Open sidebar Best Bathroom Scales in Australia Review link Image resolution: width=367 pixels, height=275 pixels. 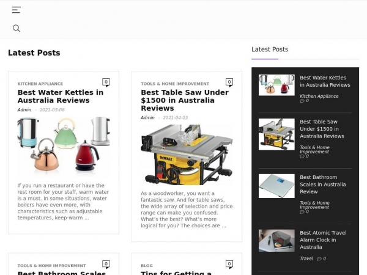click(x=323, y=185)
